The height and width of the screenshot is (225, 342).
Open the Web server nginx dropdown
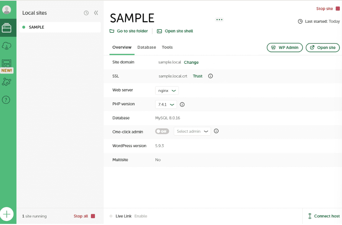point(167,91)
